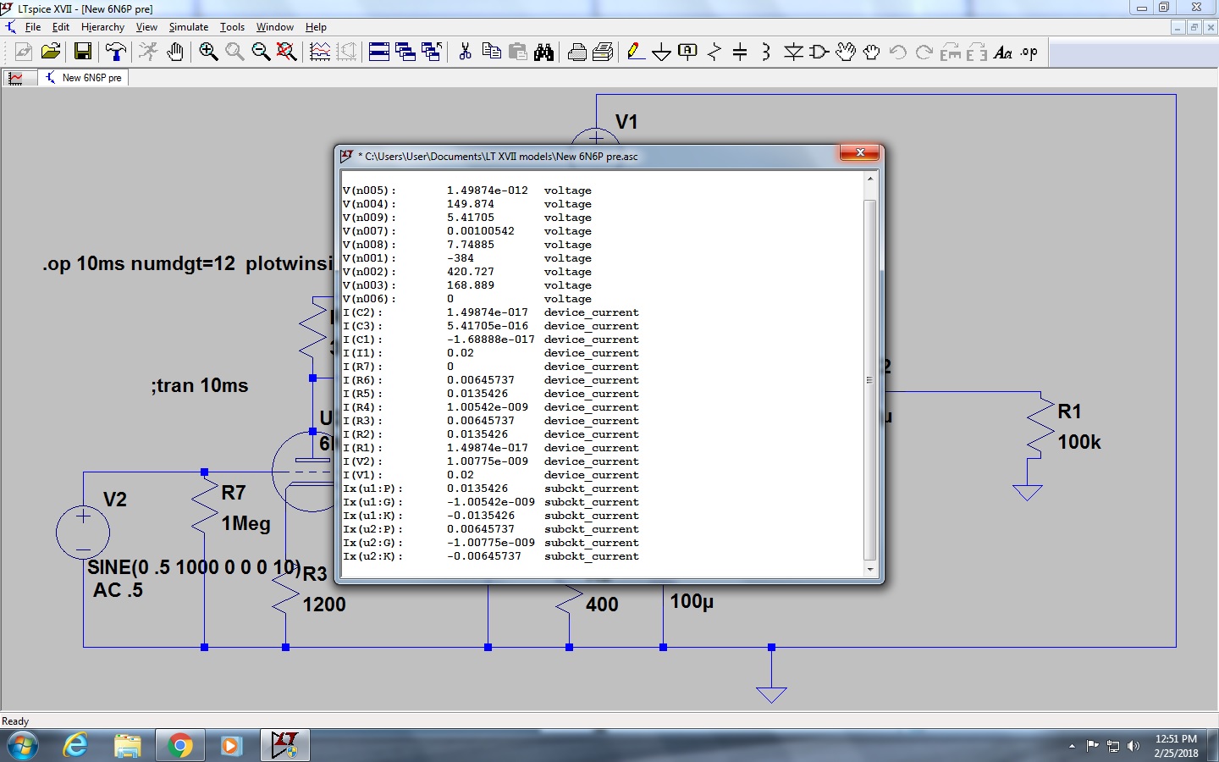The height and width of the screenshot is (762, 1219).
Task: Click the Autorange waveform icon
Action: pos(320,52)
